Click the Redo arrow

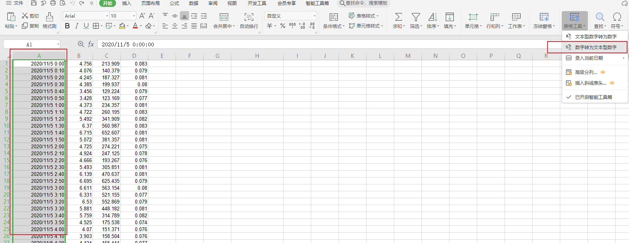pos(81,3)
